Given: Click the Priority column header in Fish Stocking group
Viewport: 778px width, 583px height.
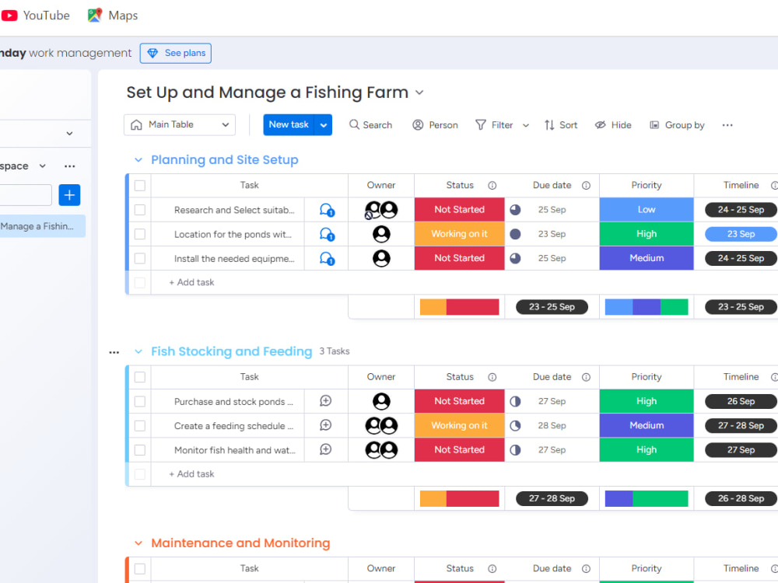Looking at the screenshot, I should tap(647, 377).
